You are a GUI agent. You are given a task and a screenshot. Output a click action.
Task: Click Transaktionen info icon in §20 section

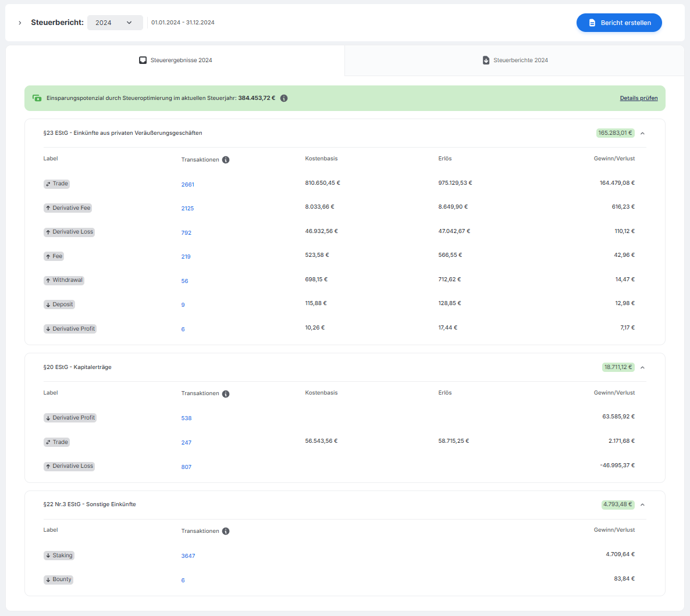click(x=226, y=394)
